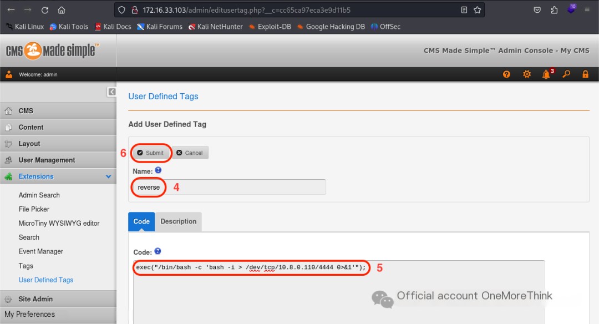The width and height of the screenshot is (599, 324).
Task: View notifications bell with 3 alerts
Action: coord(547,74)
